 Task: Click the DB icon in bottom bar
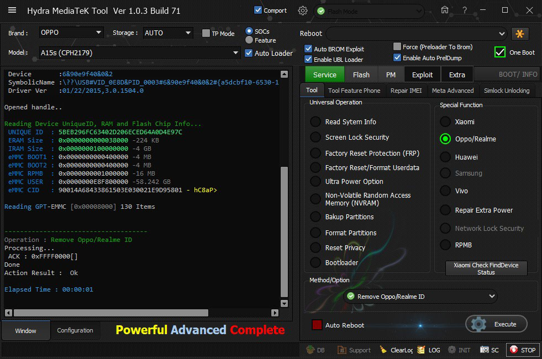click(x=315, y=350)
